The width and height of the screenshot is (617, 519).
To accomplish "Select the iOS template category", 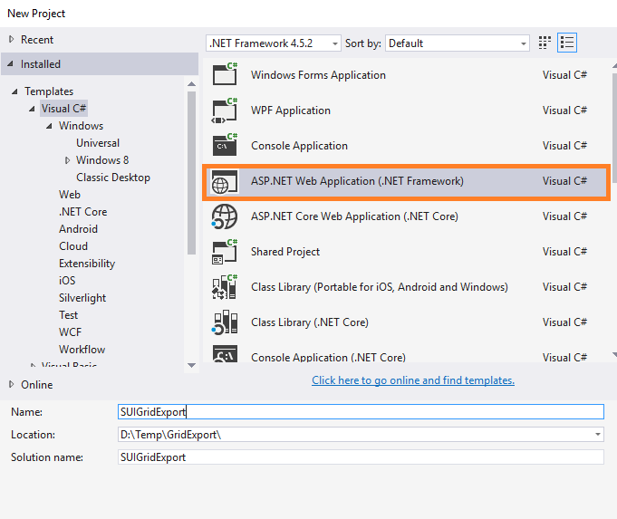I will pos(67,281).
